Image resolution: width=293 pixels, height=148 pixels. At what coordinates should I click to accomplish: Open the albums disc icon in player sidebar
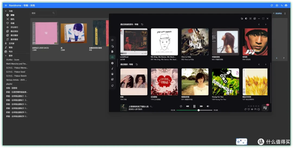tap(112, 63)
